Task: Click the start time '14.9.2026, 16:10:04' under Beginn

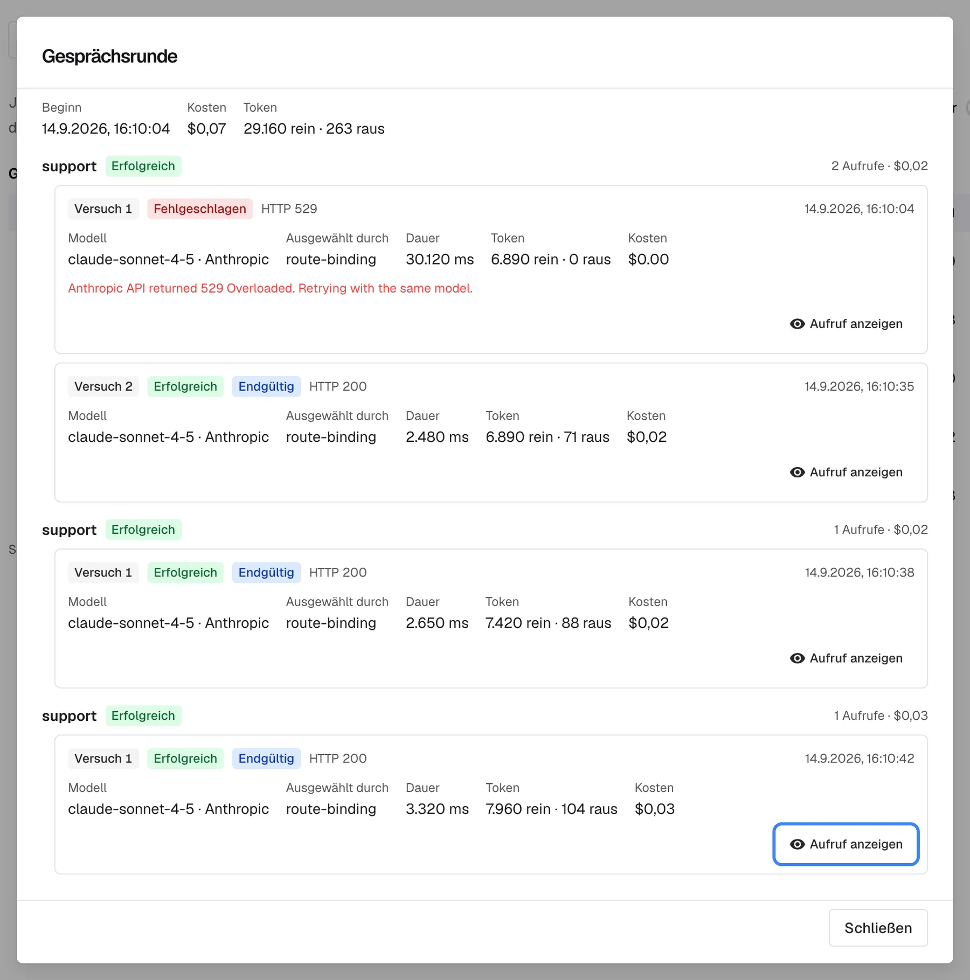Action: [x=106, y=129]
